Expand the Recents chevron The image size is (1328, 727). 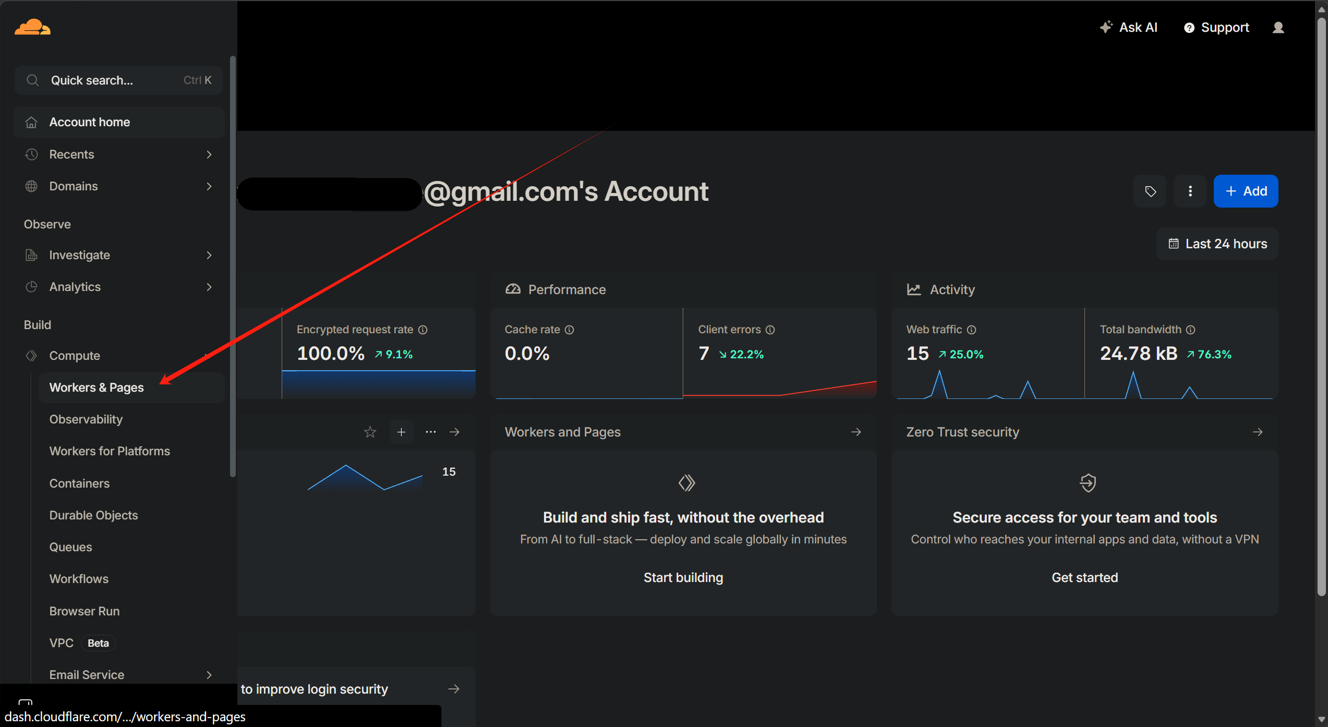[209, 154]
